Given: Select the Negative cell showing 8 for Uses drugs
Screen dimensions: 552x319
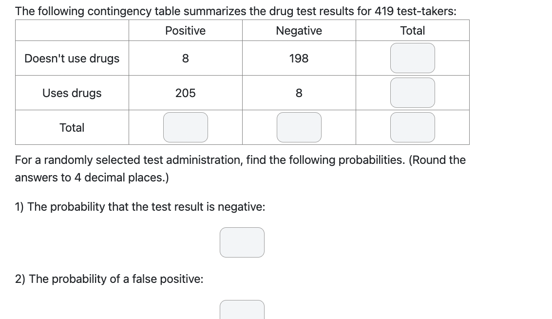Looking at the screenshot, I should 299,93.
